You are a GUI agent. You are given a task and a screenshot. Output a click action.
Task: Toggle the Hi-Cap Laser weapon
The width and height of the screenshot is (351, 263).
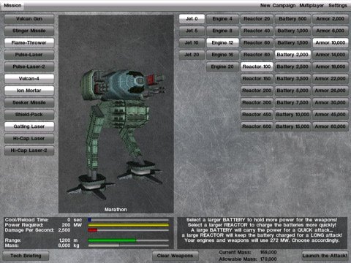[29, 139]
